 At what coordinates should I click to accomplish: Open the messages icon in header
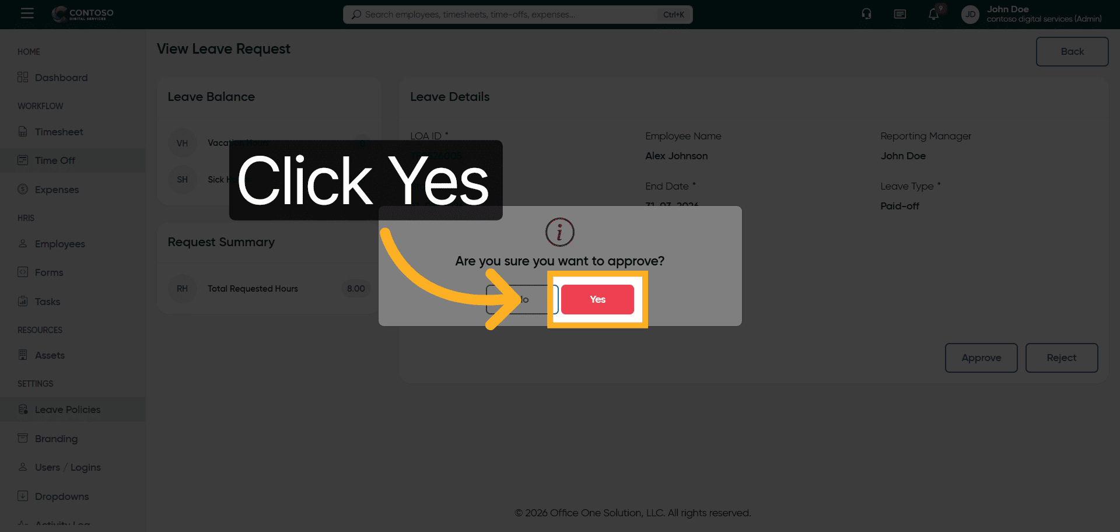coord(900,14)
